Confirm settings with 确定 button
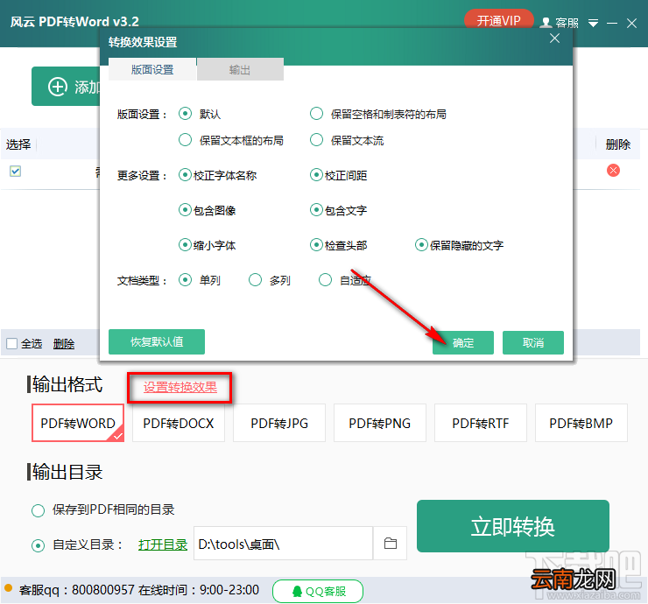Image resolution: width=648 pixels, height=604 pixels. click(463, 342)
